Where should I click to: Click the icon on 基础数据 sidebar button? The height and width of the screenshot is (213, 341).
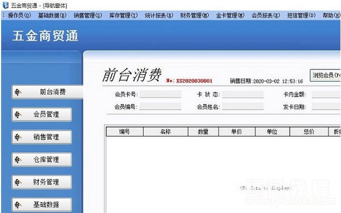pos(18,204)
